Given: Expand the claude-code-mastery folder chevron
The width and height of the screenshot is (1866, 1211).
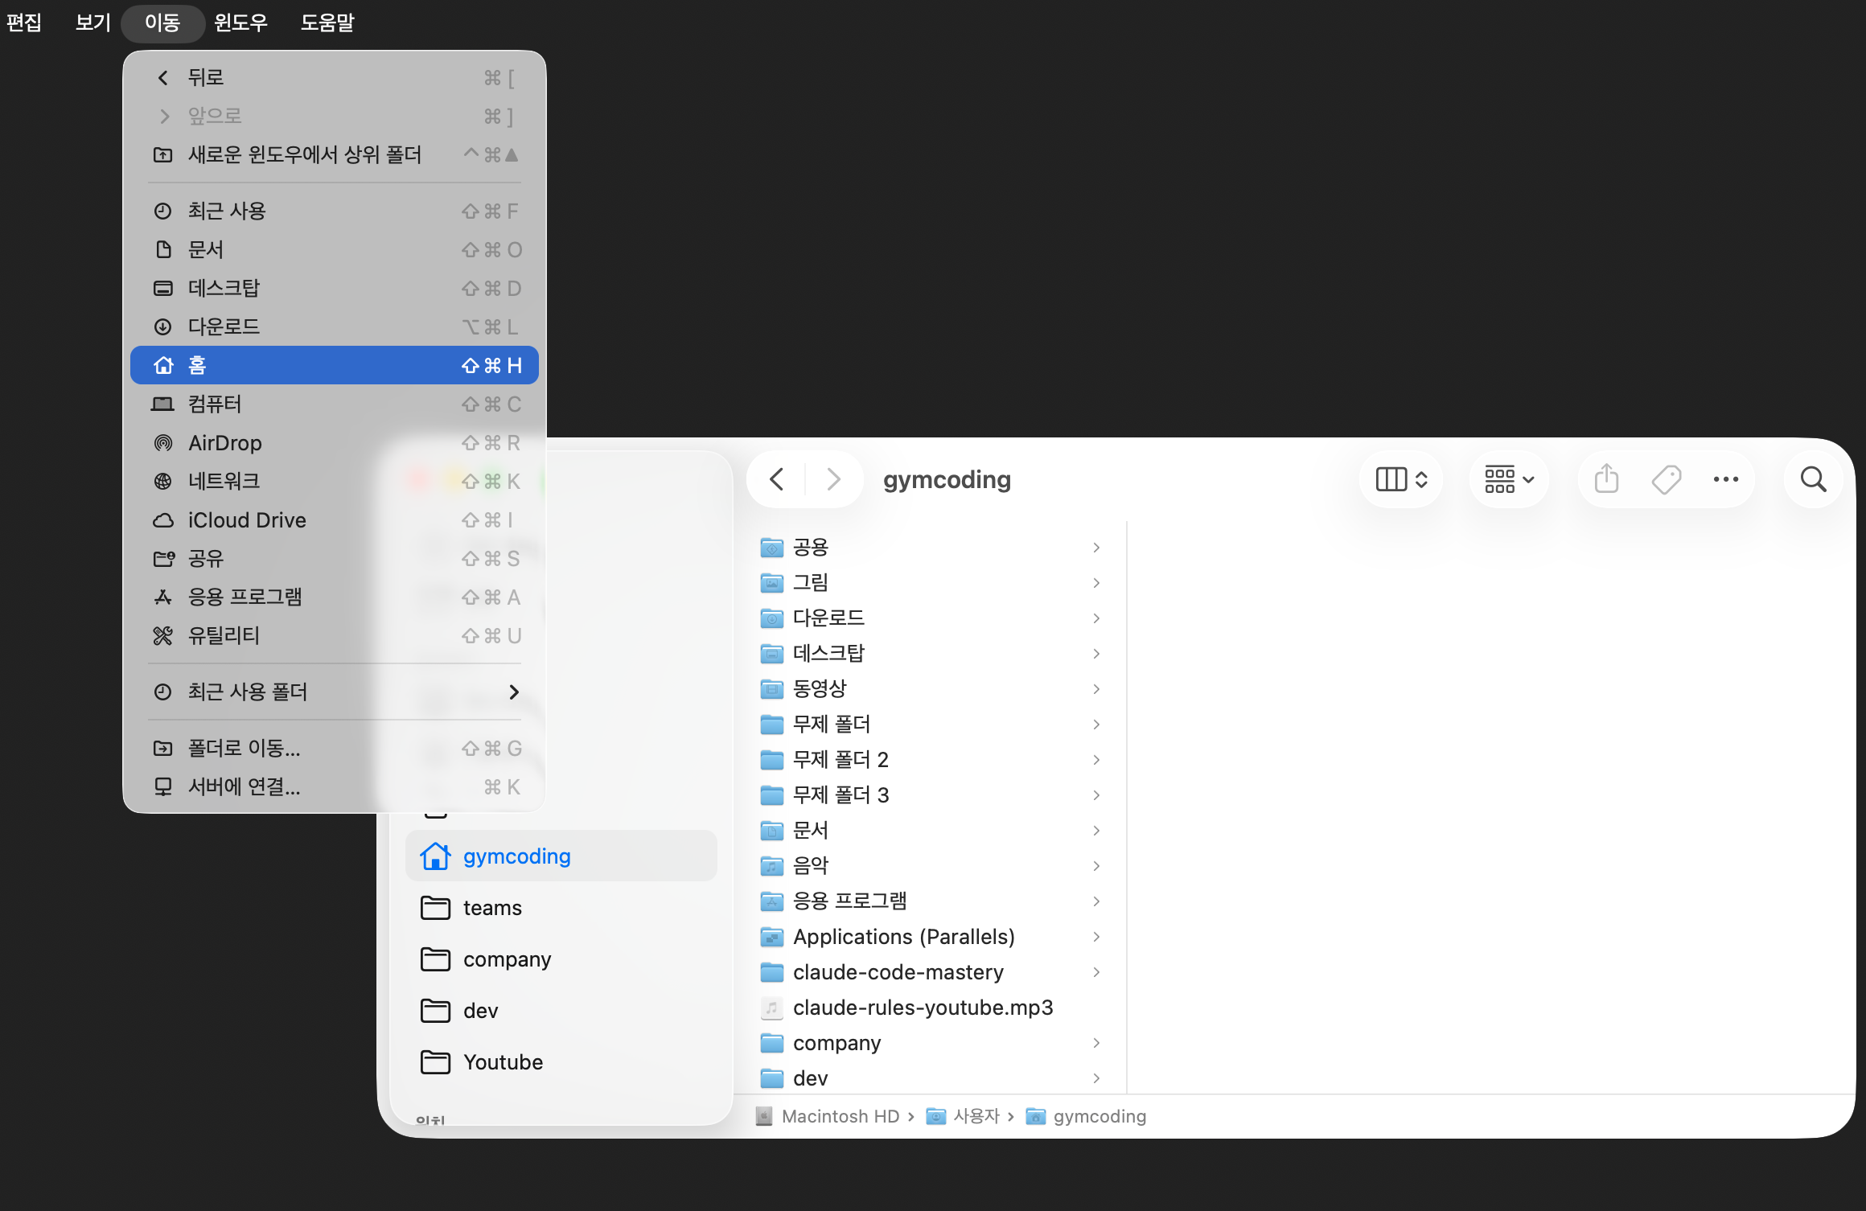Looking at the screenshot, I should [1096, 972].
